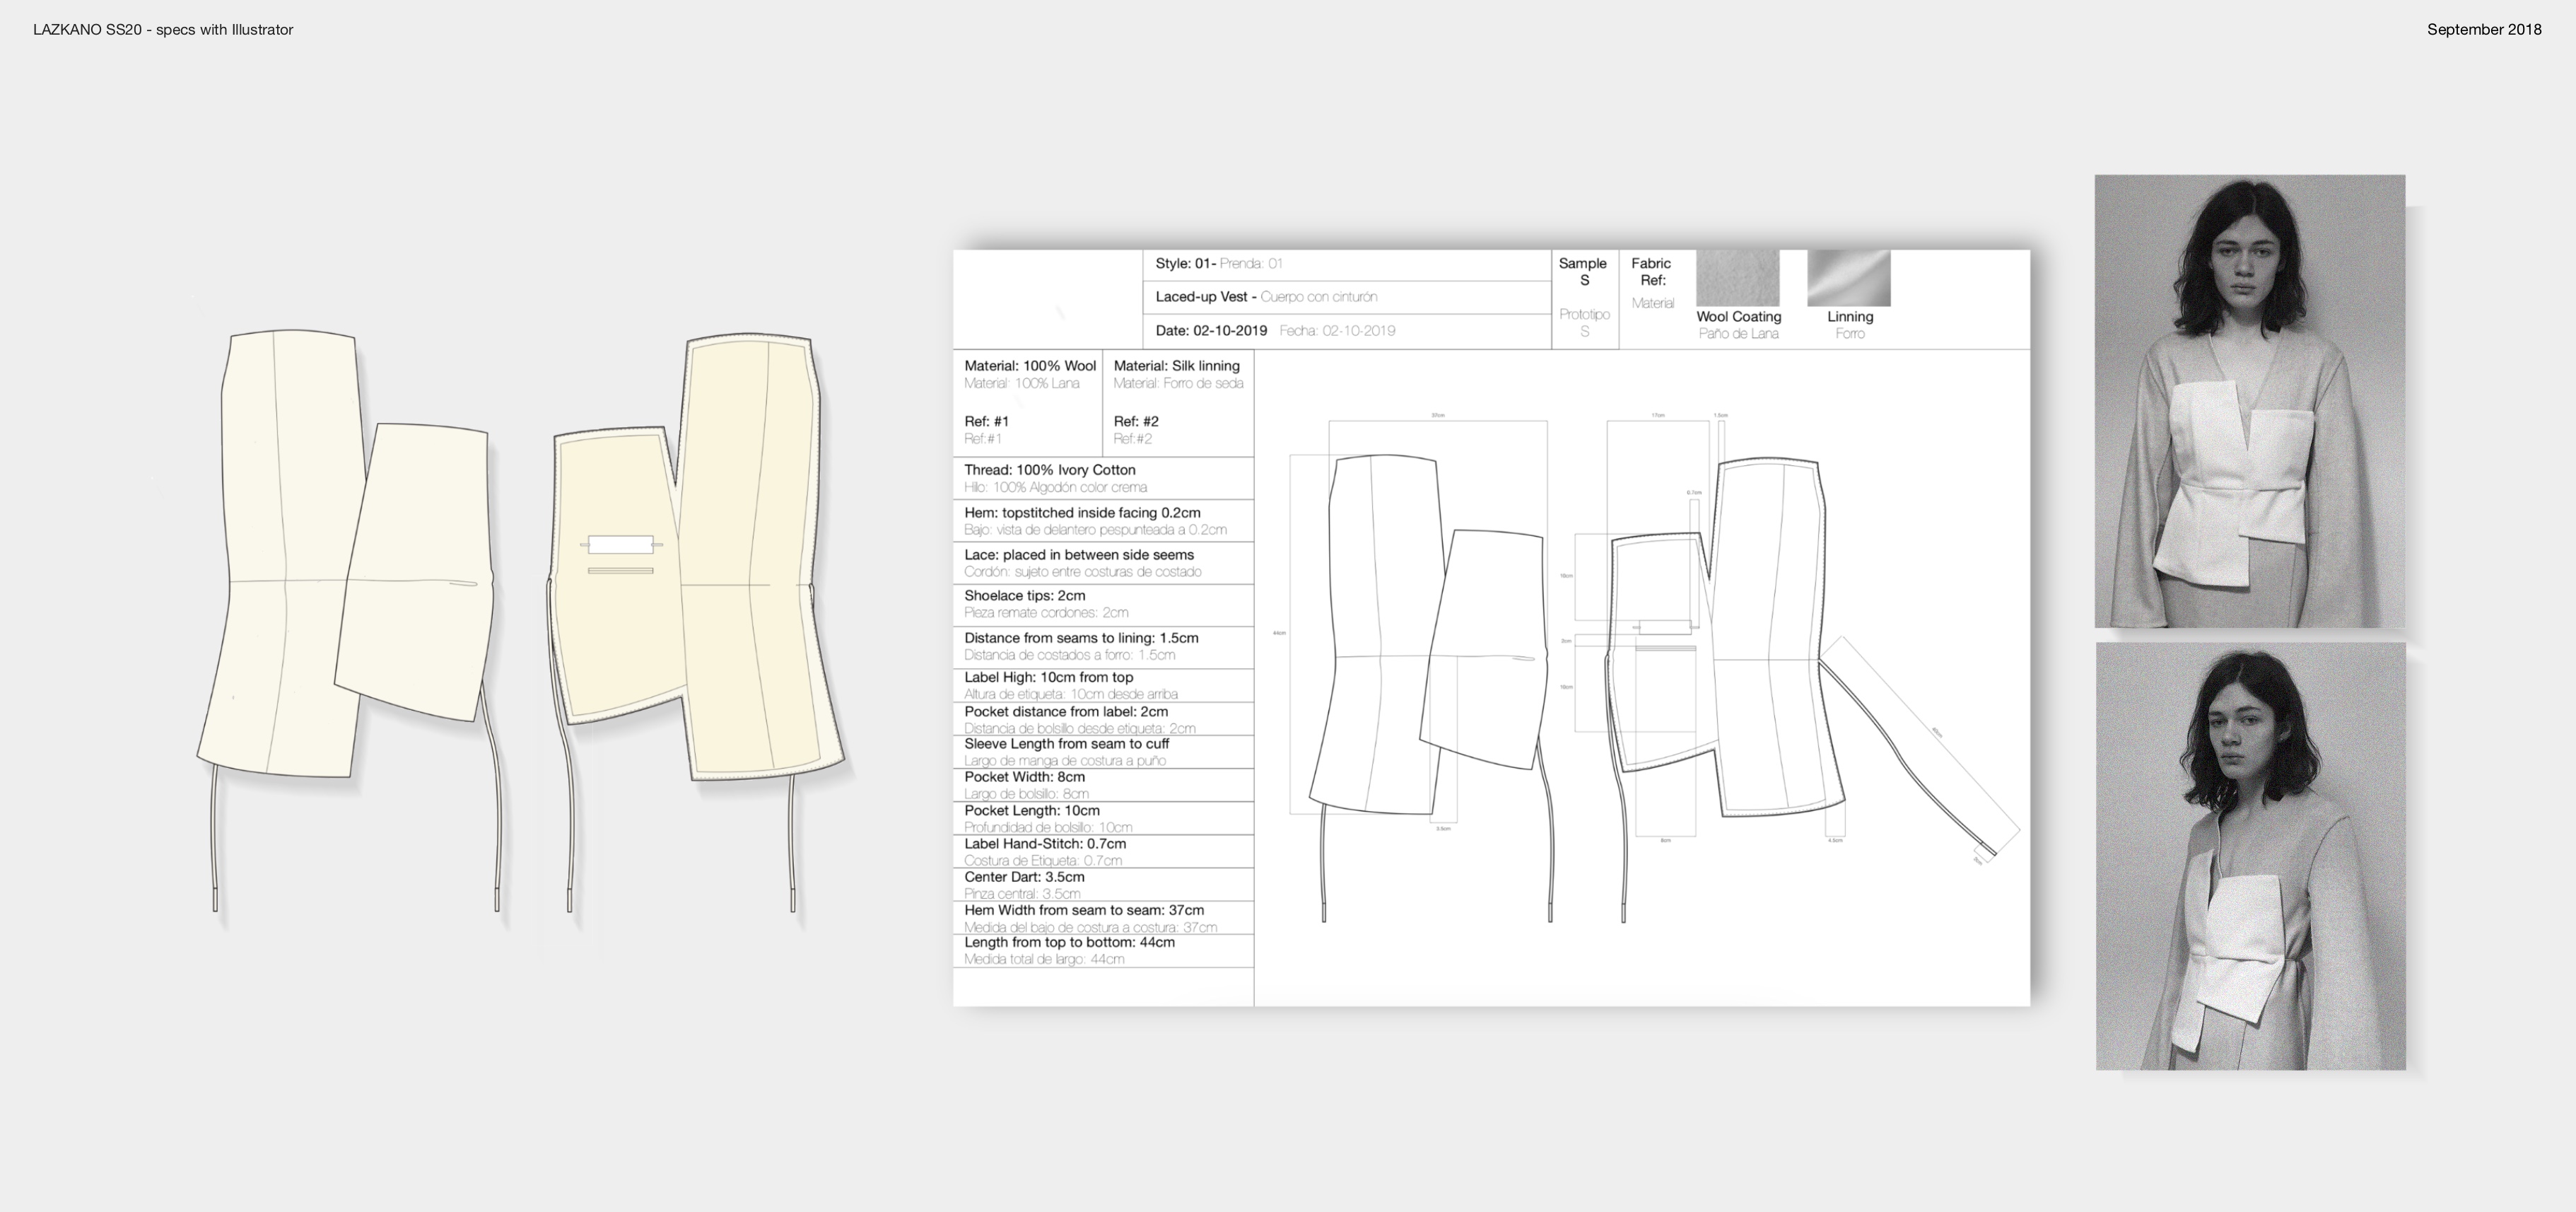Open the upper model photo
This screenshot has width=2576, height=1212.
click(2250, 401)
